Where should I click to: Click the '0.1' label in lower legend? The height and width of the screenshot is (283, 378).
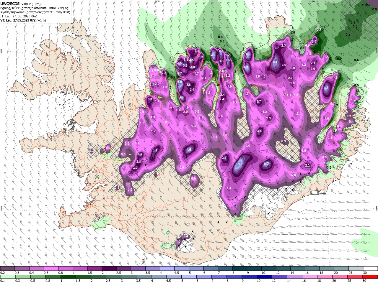(2, 281)
